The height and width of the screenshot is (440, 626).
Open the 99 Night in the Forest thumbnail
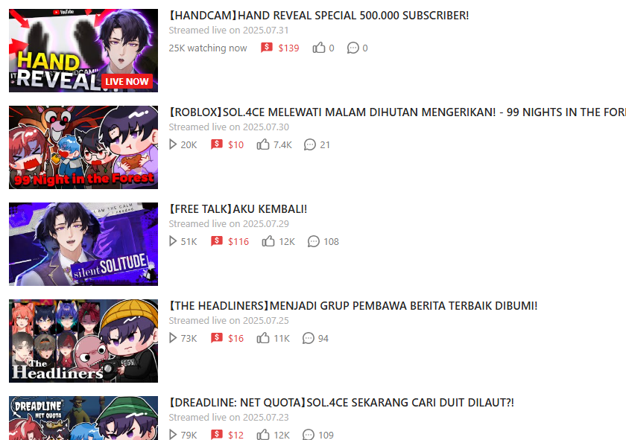[83, 147]
